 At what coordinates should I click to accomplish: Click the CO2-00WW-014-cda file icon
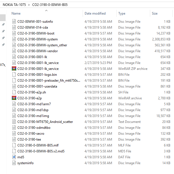coord(14,27)
